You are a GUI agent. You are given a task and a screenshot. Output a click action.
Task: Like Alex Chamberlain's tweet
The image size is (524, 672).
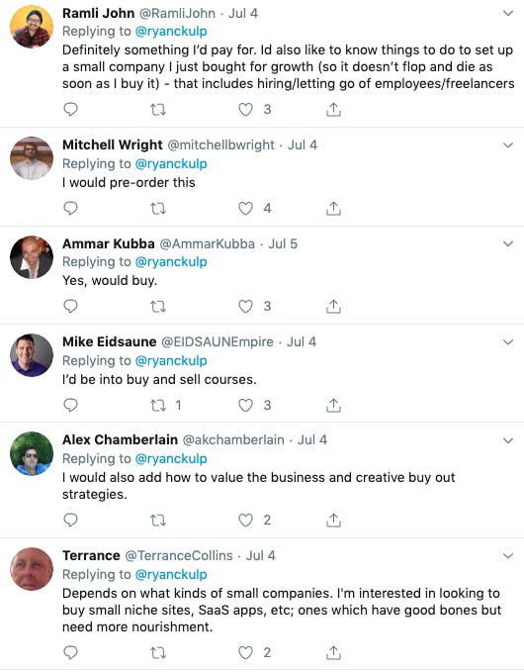245,520
